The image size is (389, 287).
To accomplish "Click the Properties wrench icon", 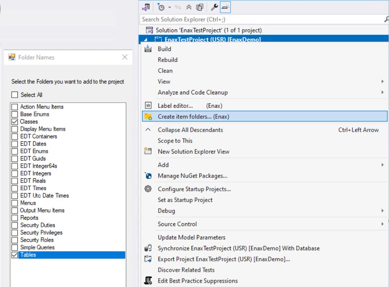I will click(x=214, y=7).
